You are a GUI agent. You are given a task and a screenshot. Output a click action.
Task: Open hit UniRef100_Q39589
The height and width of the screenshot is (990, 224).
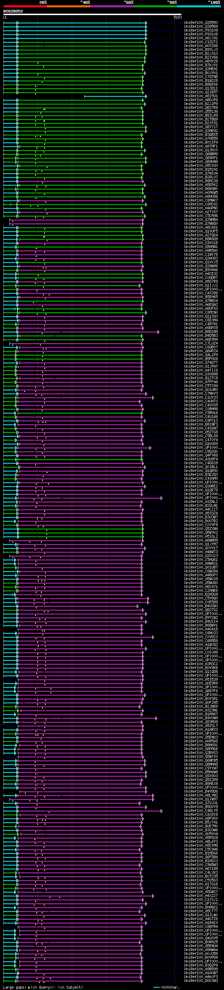point(201,27)
